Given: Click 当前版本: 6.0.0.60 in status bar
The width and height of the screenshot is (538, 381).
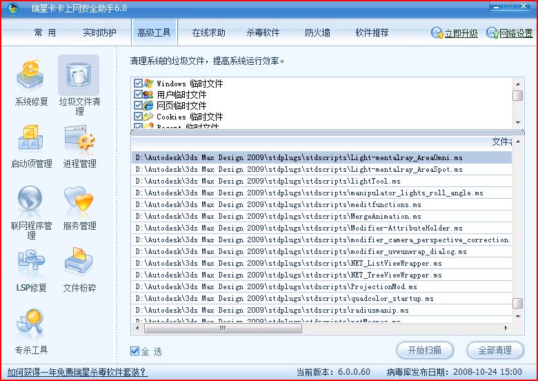Looking at the screenshot, I should click(x=333, y=372).
